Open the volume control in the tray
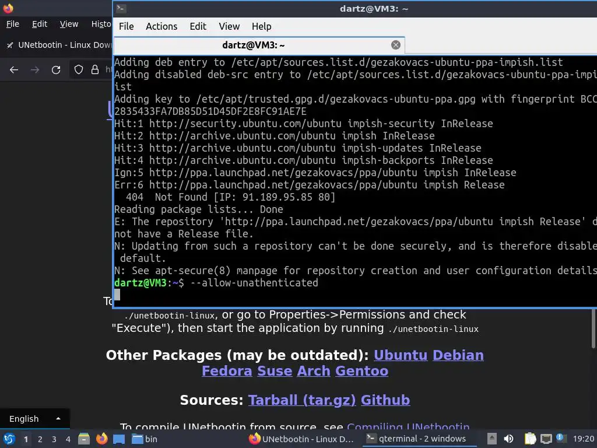597x448 pixels. 508,439
